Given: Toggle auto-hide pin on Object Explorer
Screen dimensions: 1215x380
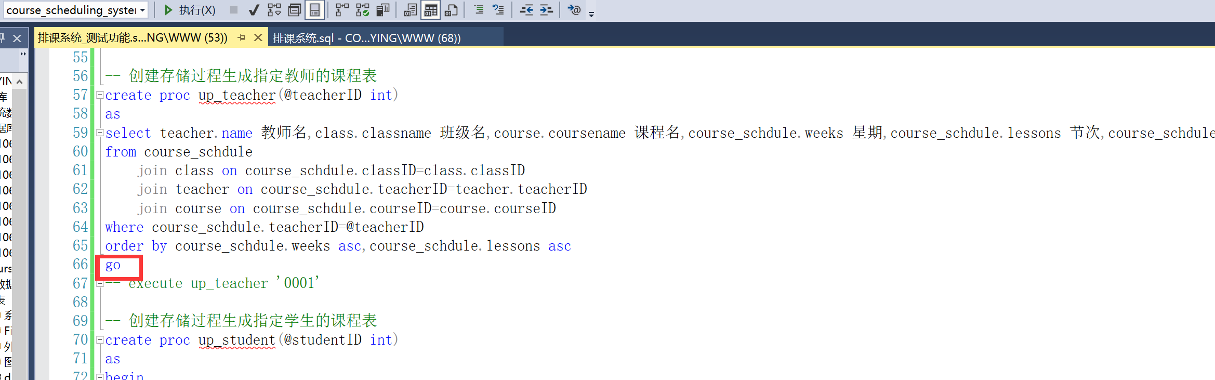Looking at the screenshot, I should [2, 38].
